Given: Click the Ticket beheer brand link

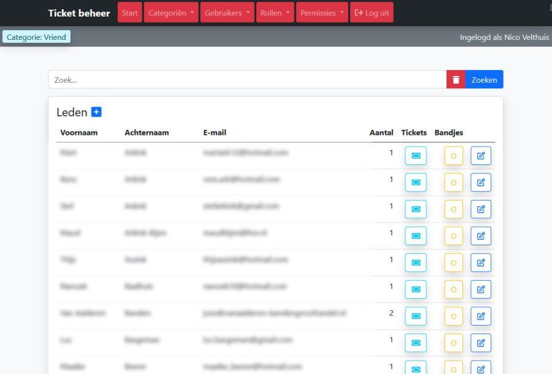Looking at the screenshot, I should [x=79, y=13].
